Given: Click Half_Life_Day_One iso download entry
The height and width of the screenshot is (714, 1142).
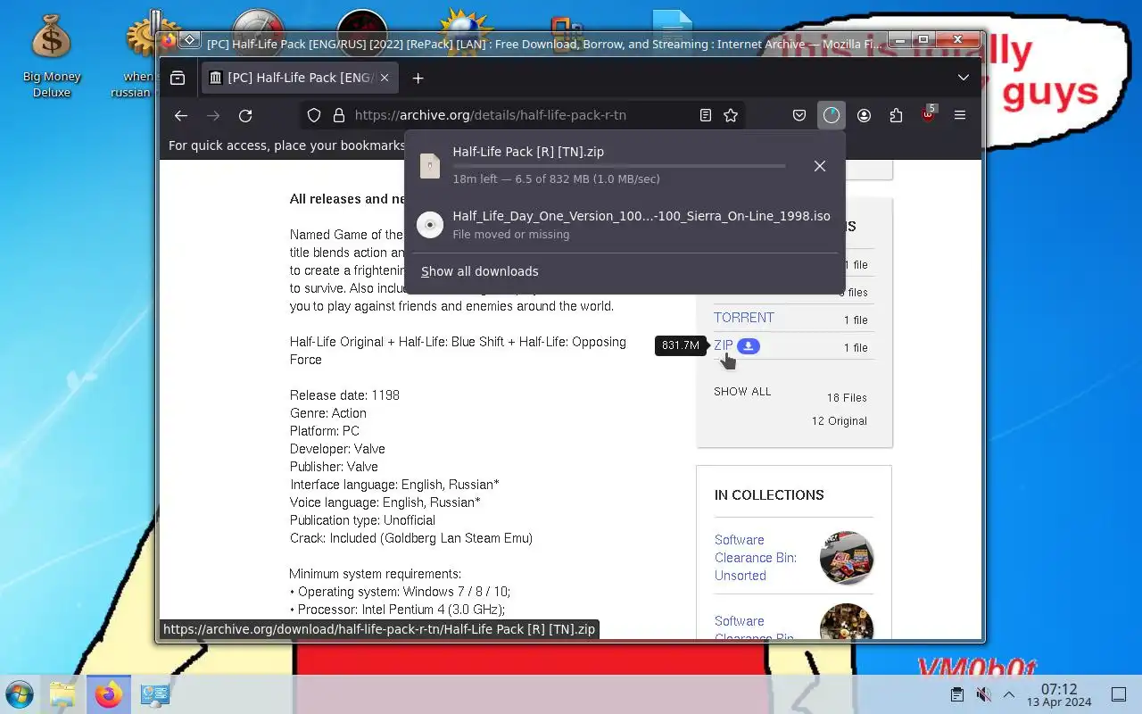Looking at the screenshot, I should tap(625, 224).
